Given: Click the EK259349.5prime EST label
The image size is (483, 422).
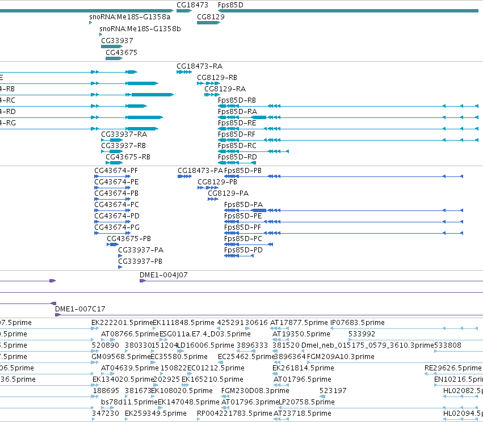Looking at the screenshot, I should tap(156, 413).
